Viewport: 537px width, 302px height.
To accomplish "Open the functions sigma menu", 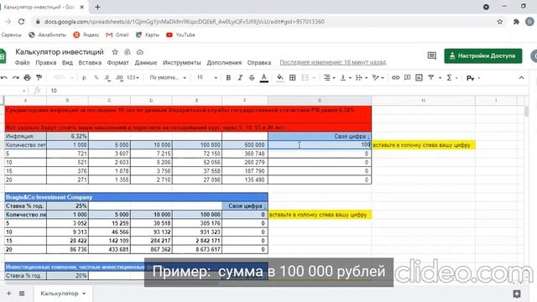I will (449, 78).
